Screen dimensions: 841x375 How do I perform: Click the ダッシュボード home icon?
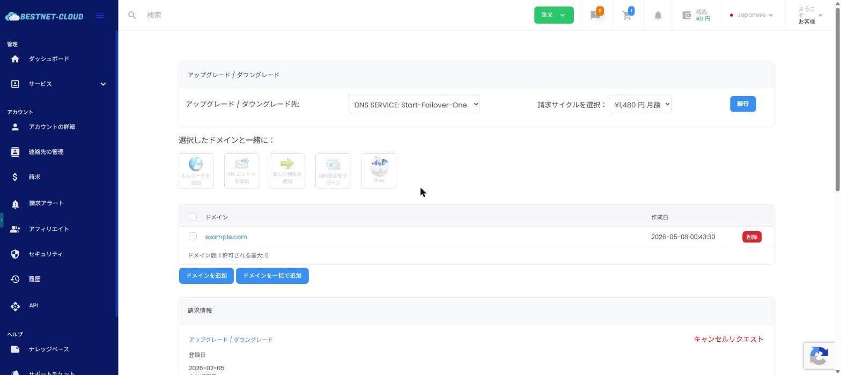15,59
